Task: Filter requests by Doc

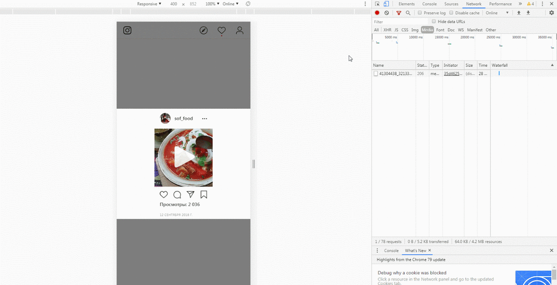Action: pos(451,30)
